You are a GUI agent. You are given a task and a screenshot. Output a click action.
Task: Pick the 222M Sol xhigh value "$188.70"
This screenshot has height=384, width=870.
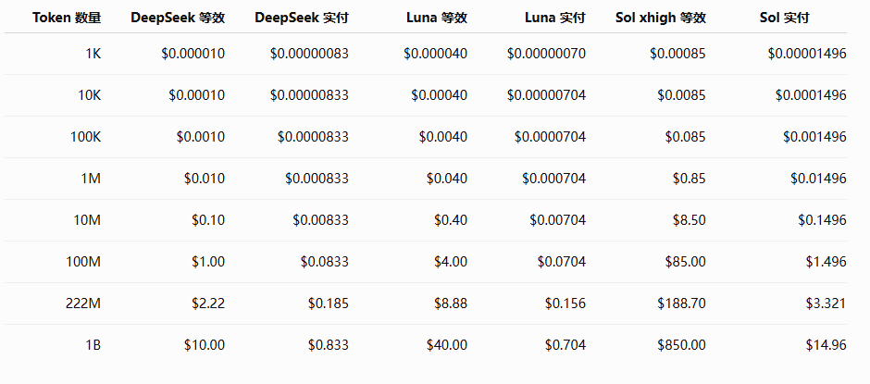(682, 303)
